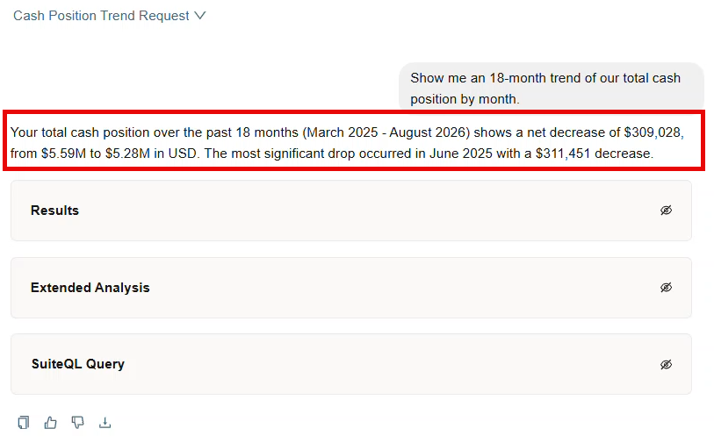
Task: Click 'Your total cash position' opening words
Action: (80, 132)
